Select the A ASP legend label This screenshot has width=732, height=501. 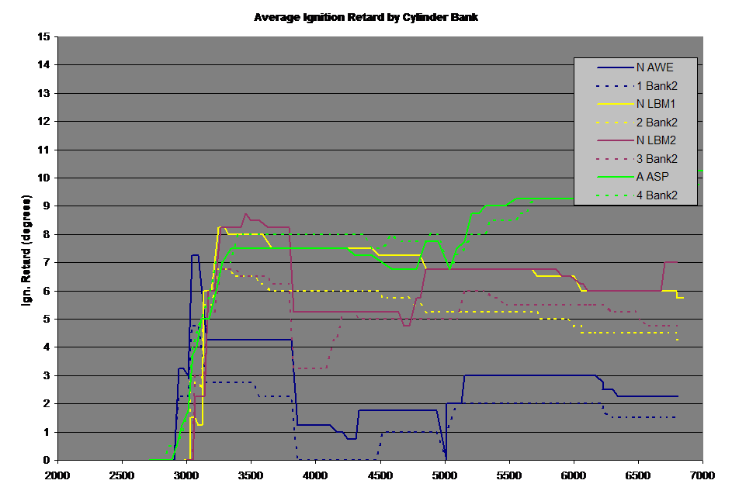click(653, 177)
